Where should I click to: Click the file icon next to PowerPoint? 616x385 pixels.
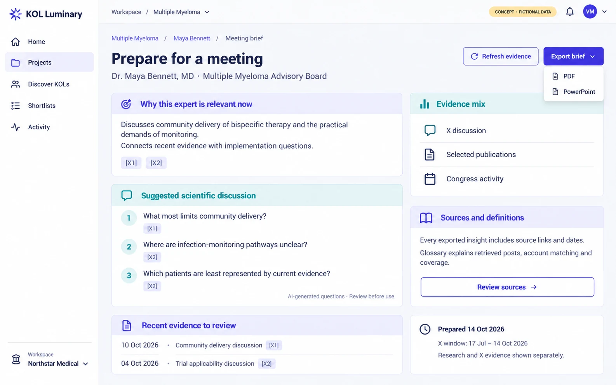coord(555,92)
